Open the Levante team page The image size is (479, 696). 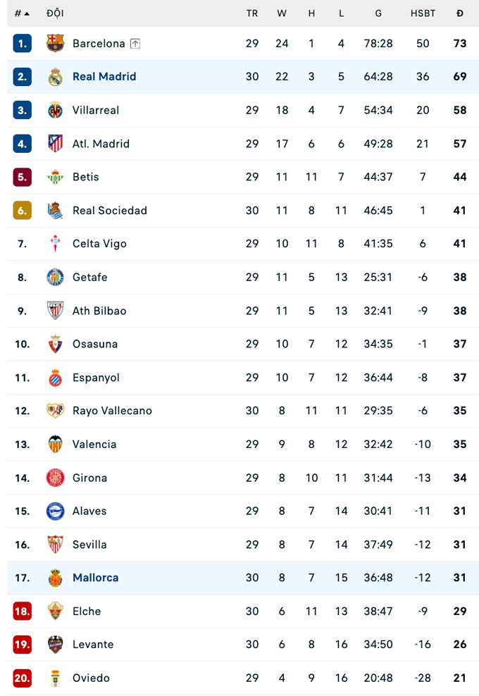coord(94,645)
